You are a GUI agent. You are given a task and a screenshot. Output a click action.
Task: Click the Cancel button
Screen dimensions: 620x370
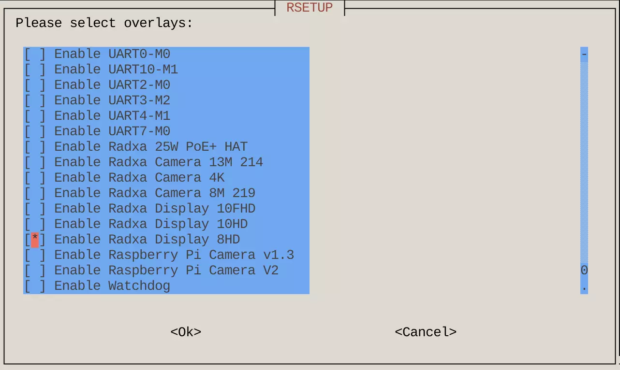pos(426,332)
